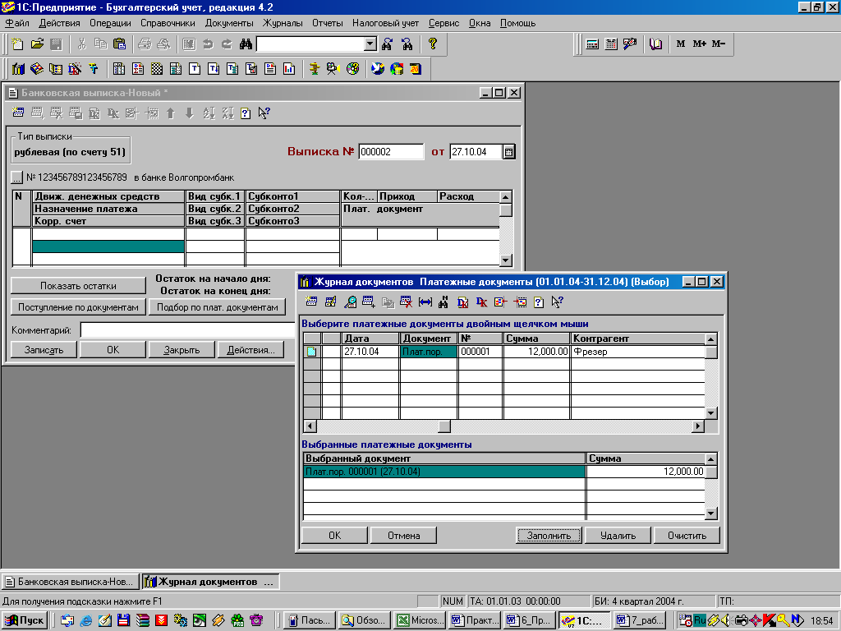Click the Закрыть button in bank statement
Image resolution: width=841 pixels, height=631 pixels.
pos(182,350)
